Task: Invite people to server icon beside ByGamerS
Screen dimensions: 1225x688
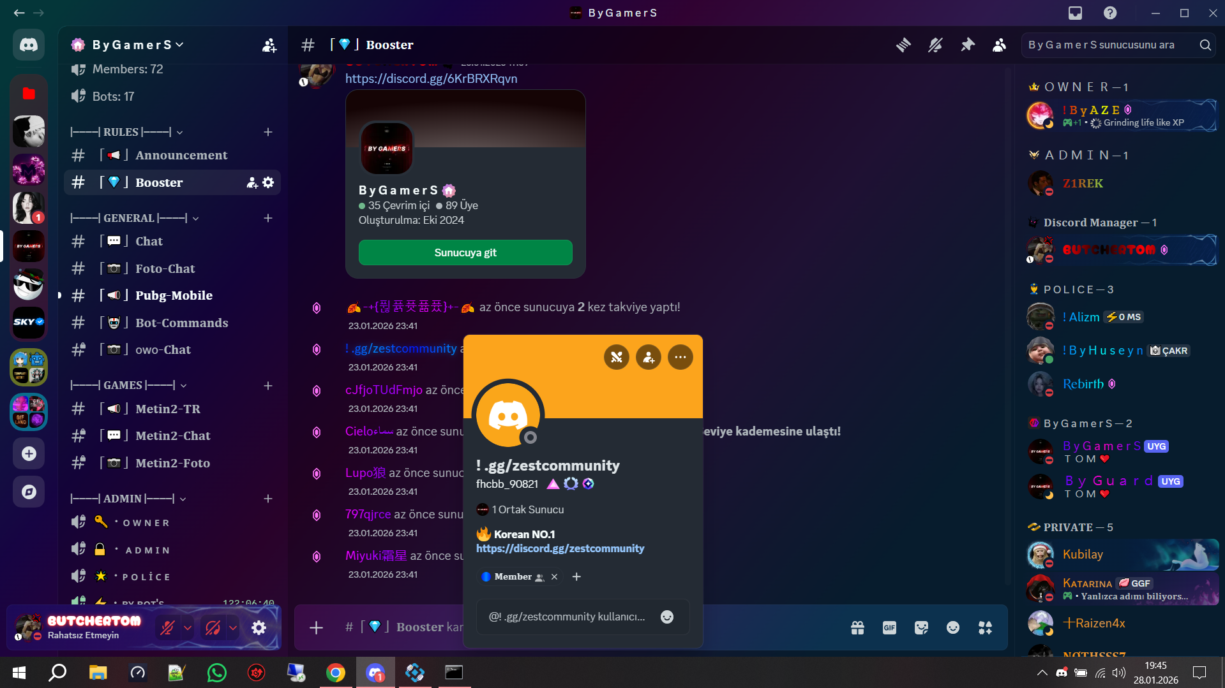Action: [x=269, y=45]
